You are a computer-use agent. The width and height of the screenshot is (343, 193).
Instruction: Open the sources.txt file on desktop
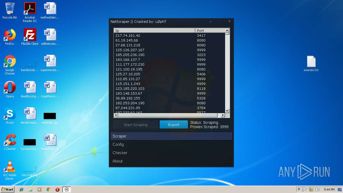[x=311, y=63]
